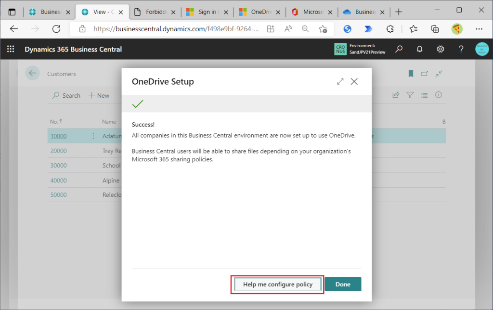The height and width of the screenshot is (310, 493).
Task: Open the Read Aloud option in address bar
Action: coord(288,29)
